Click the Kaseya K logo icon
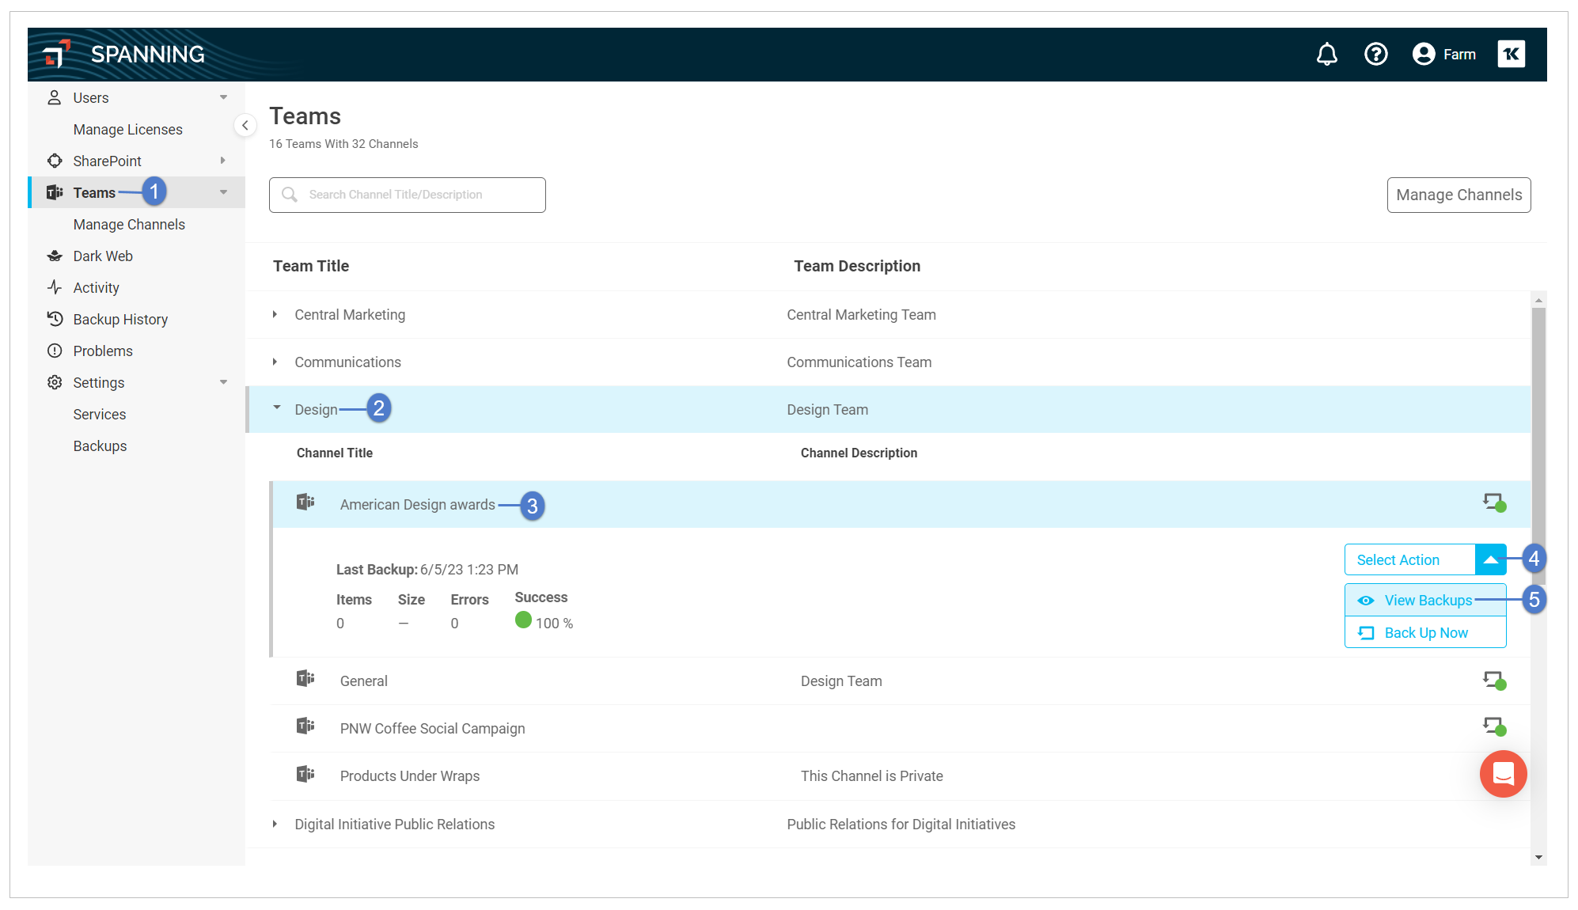The height and width of the screenshot is (910, 1578). 1511,55
